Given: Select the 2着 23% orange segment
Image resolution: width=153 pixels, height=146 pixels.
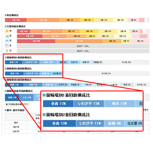Looking at the screenshot, I should [x=43, y=20].
